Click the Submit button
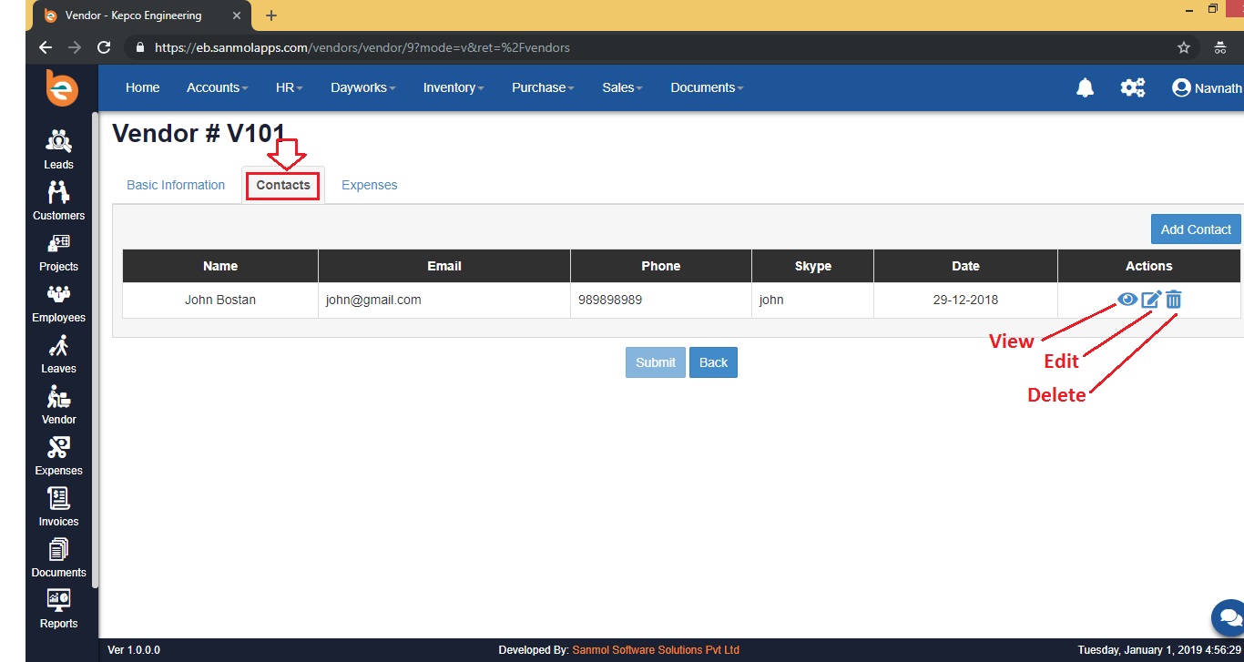1244x662 pixels. (656, 362)
